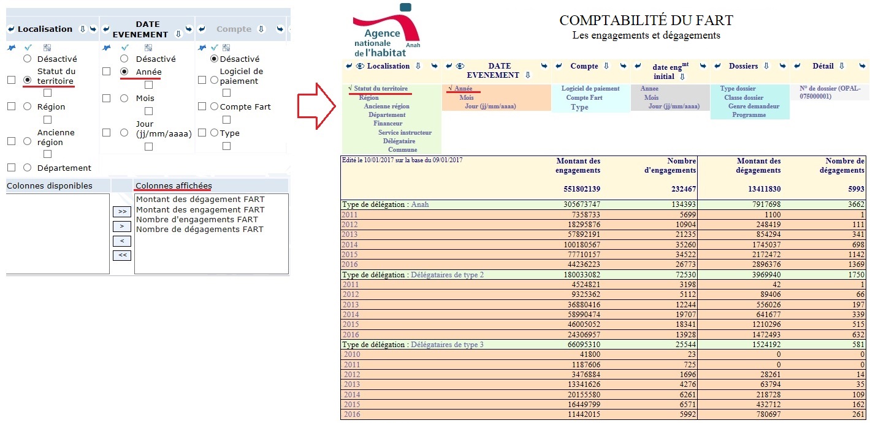Click the grid icon under greyed Compte in the left panel

[x=226, y=47]
